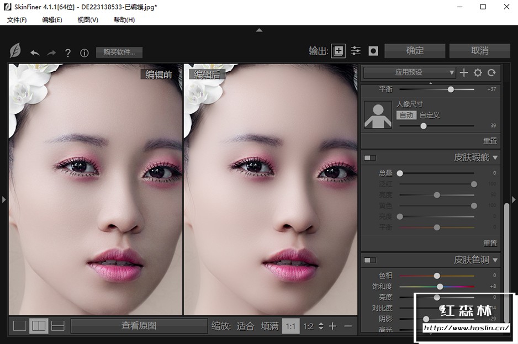
Task: Open output settings sliders icon
Action: 356,51
